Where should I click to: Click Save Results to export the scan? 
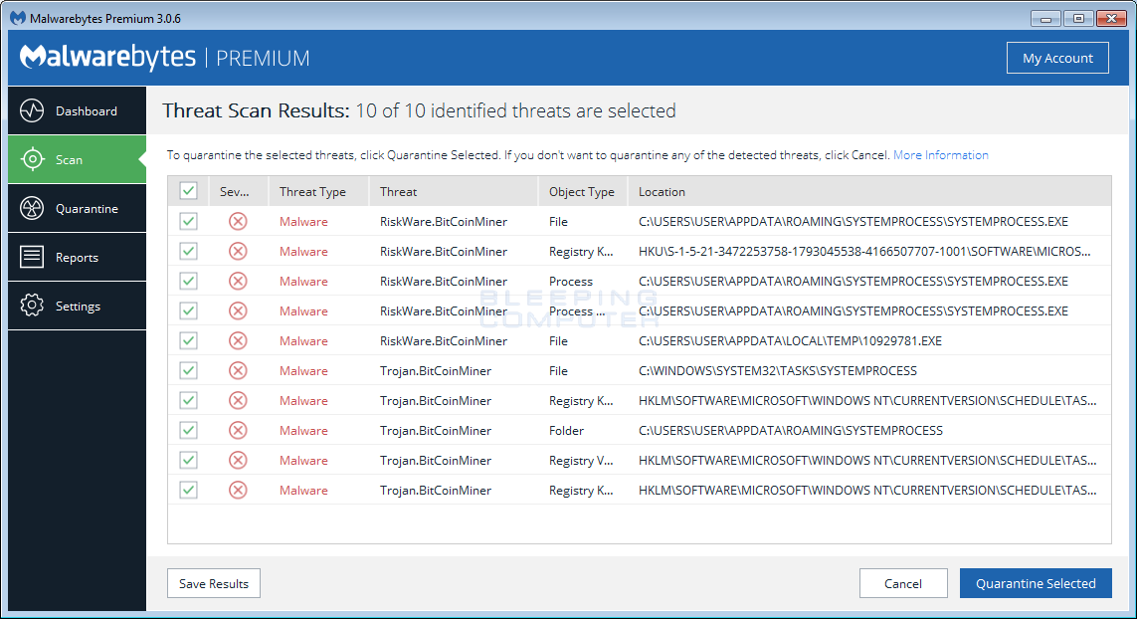pos(213,583)
